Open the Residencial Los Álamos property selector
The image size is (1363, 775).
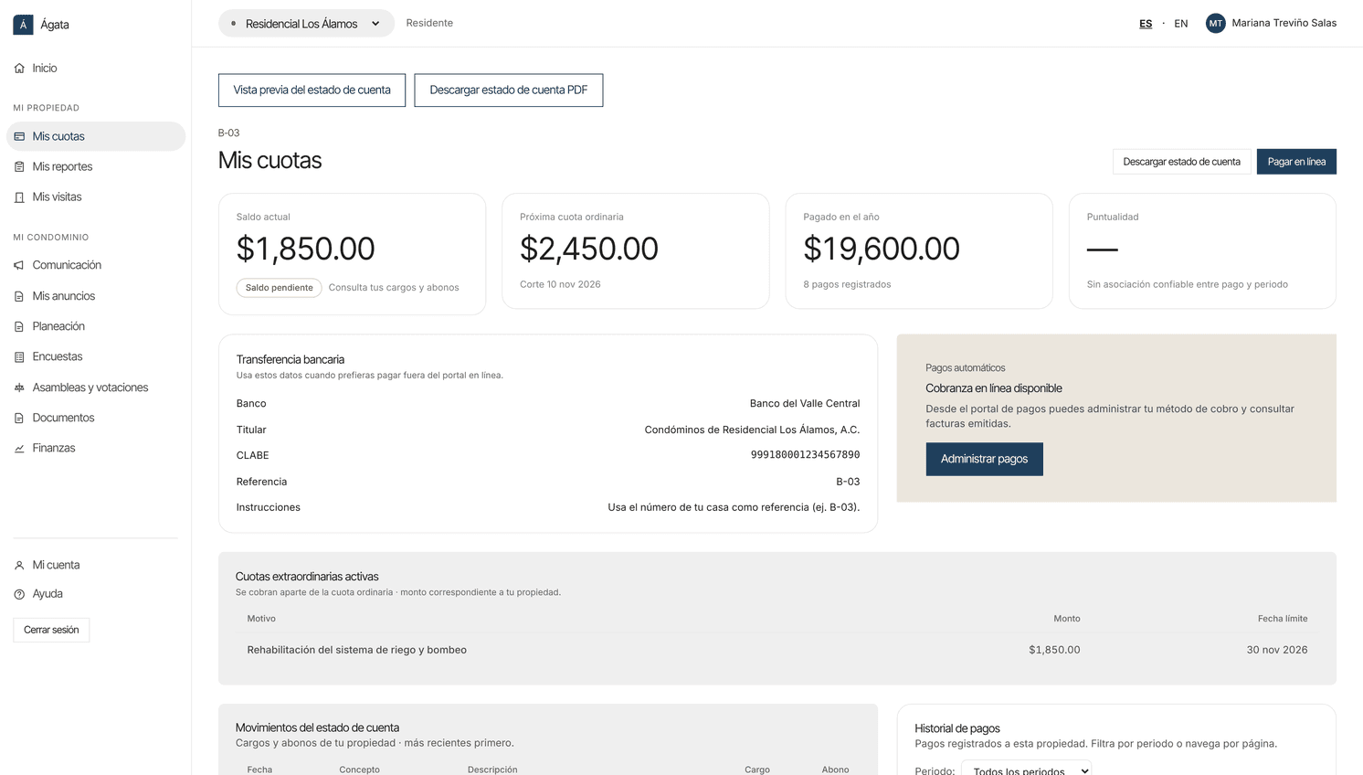point(306,24)
